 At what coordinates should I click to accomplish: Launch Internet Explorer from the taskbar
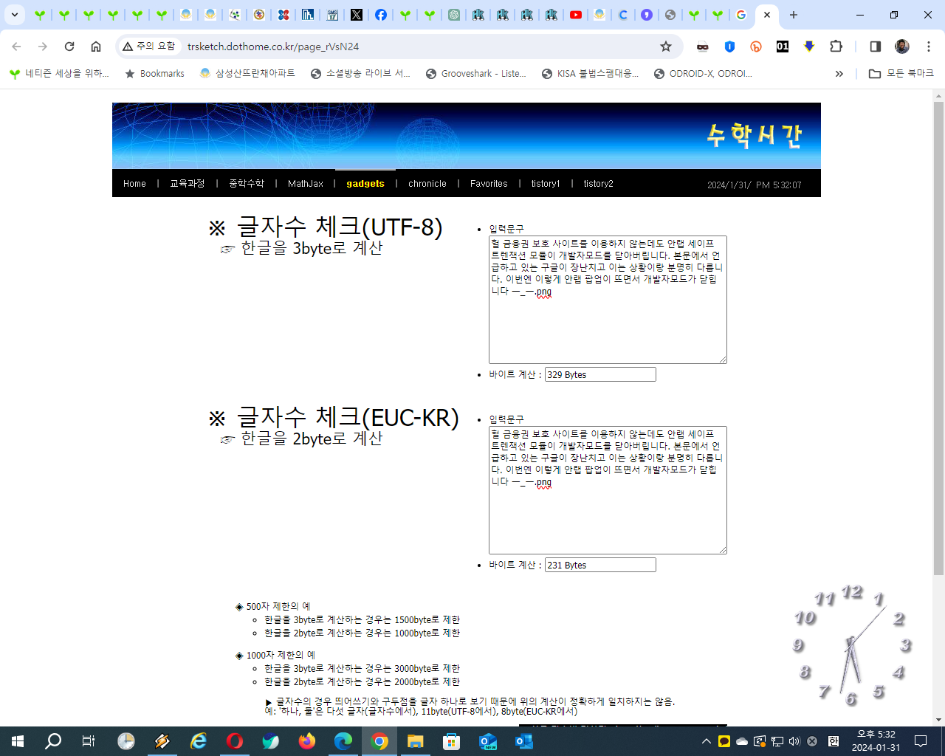[x=199, y=741]
